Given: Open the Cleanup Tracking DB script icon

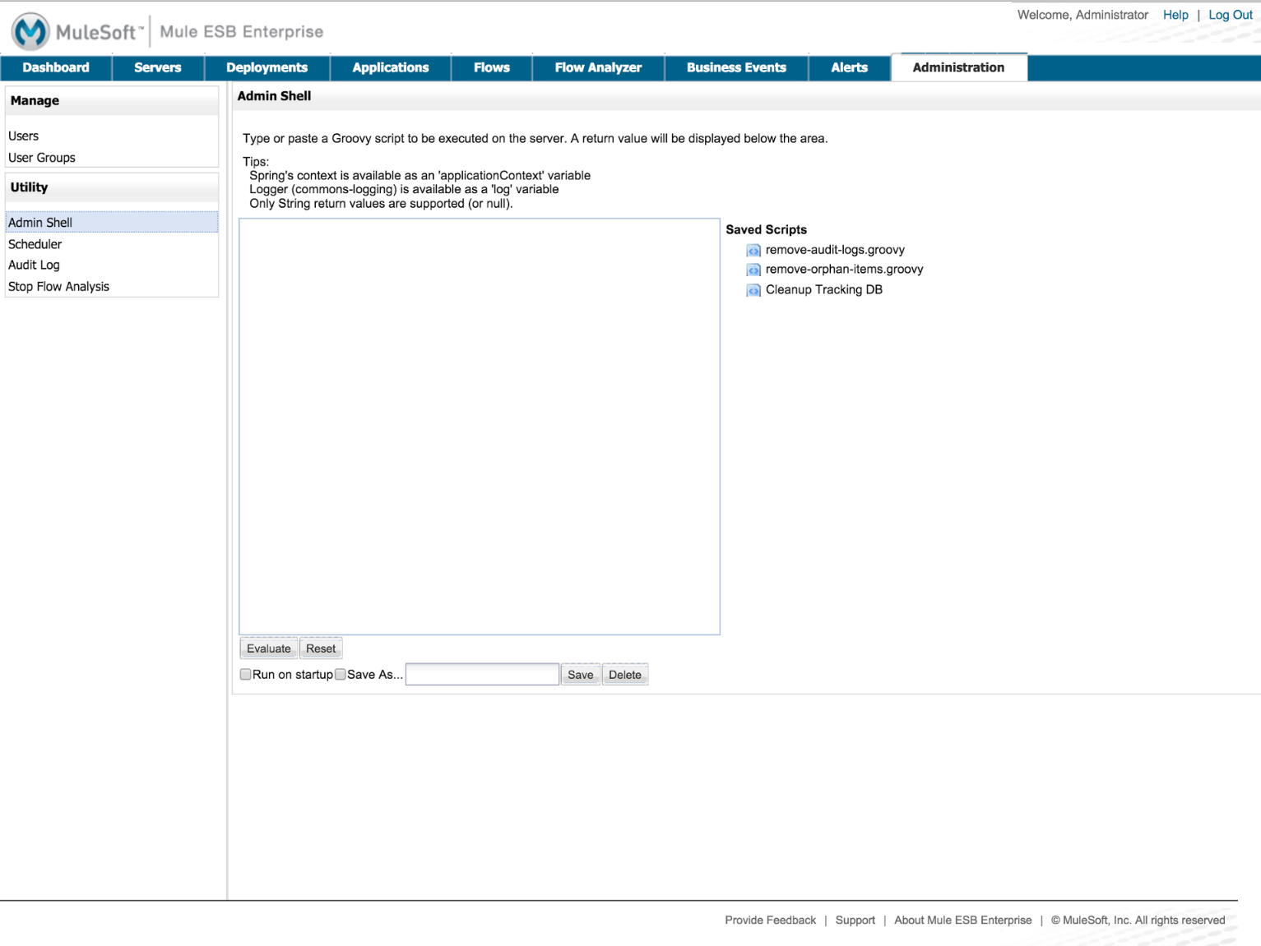Looking at the screenshot, I should tap(753, 289).
